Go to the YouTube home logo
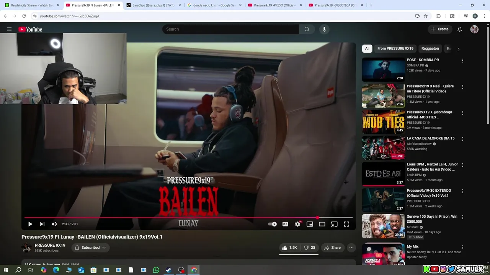This screenshot has width=490, height=275. tap(30, 29)
